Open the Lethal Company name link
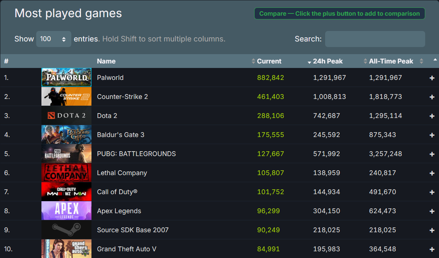The width and height of the screenshot is (439, 258). pyautogui.click(x=122, y=173)
